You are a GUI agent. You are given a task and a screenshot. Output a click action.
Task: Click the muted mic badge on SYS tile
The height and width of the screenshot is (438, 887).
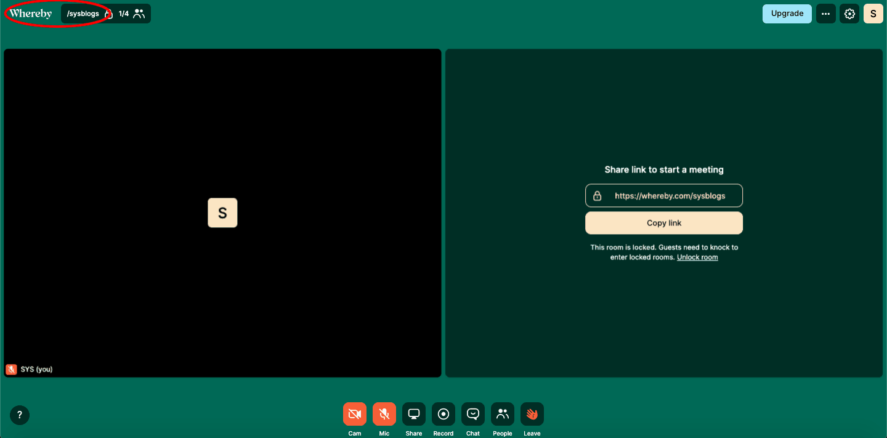11,369
